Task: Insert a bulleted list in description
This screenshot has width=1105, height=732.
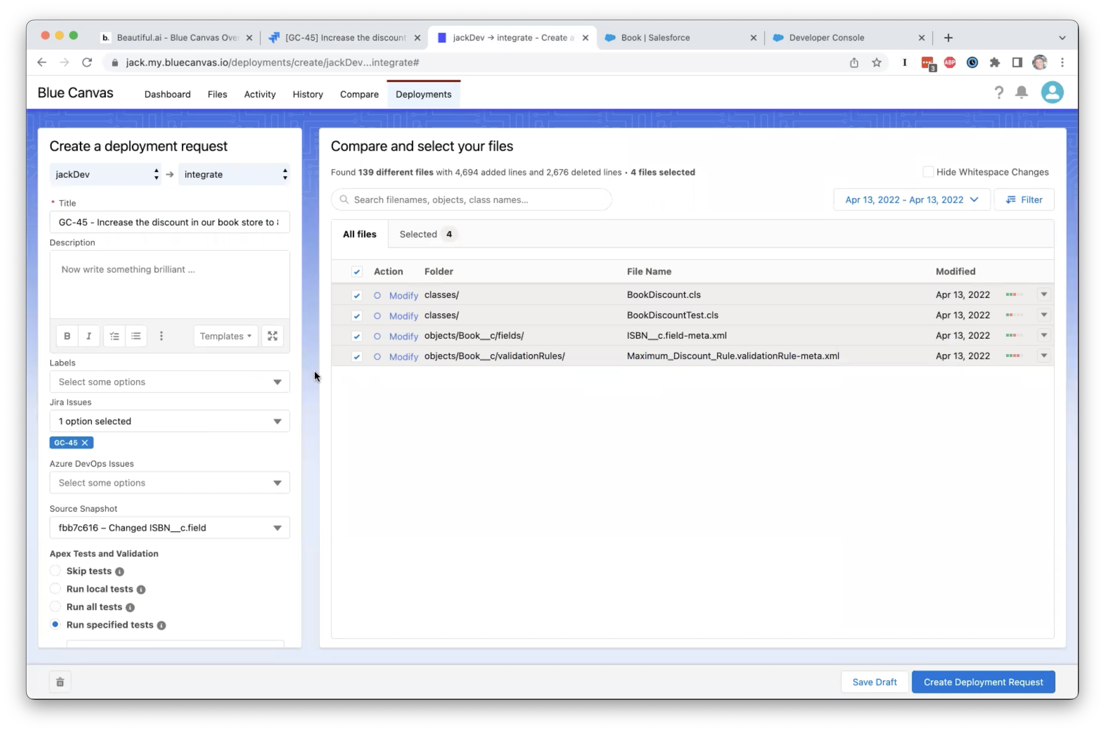Action: [x=136, y=336]
